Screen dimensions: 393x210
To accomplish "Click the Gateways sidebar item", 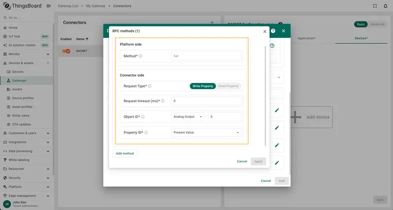I will click(x=27, y=80).
